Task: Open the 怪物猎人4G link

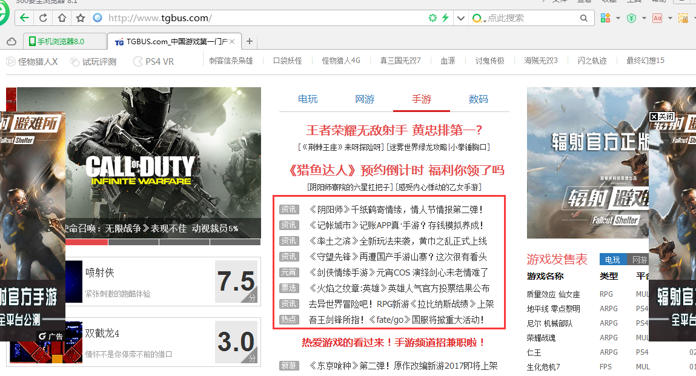Action: (341, 61)
